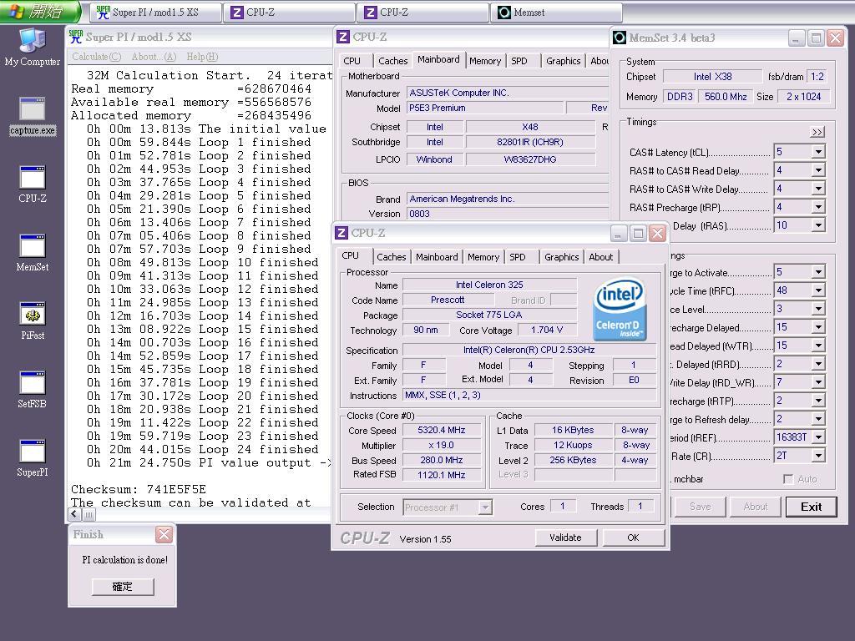
Task: Open the CPU-Z desktop shortcut
Action: [x=33, y=184]
